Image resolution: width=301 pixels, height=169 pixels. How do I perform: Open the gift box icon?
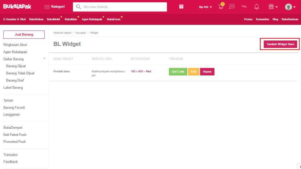pos(181,7)
